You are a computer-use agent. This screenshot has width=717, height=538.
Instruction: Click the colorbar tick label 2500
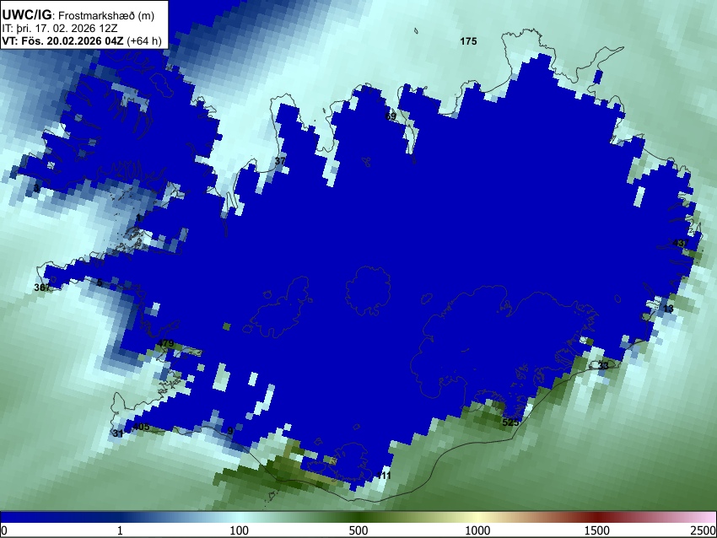[704, 530]
